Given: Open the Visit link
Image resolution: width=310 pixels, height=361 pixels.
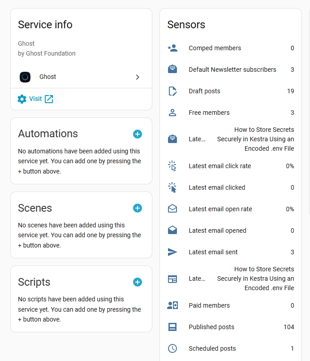Looking at the screenshot, I should tap(35, 99).
